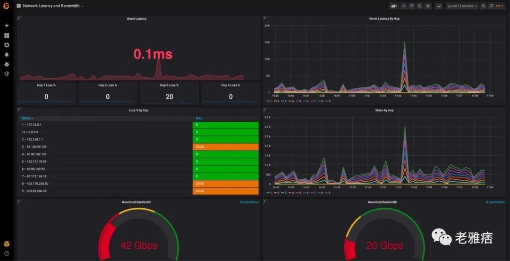This screenshot has width=510, height=261.
Task: Click the Grafana logo home icon
Action: tap(7, 6)
